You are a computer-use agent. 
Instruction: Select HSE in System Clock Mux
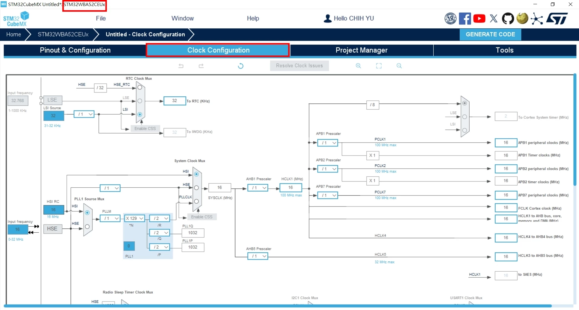pyautogui.click(x=196, y=188)
